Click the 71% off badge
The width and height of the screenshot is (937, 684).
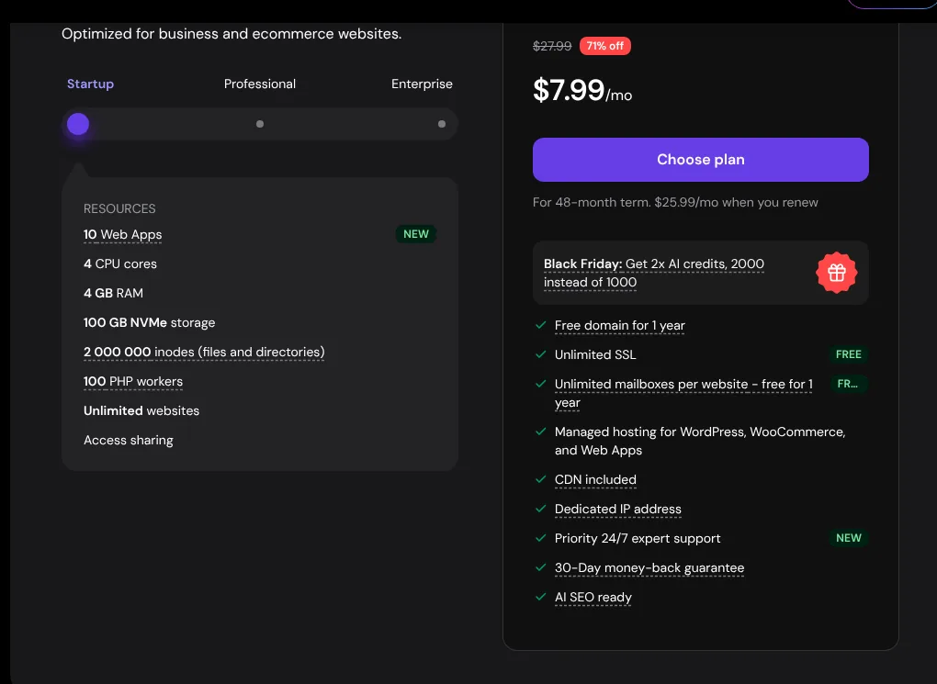click(604, 46)
